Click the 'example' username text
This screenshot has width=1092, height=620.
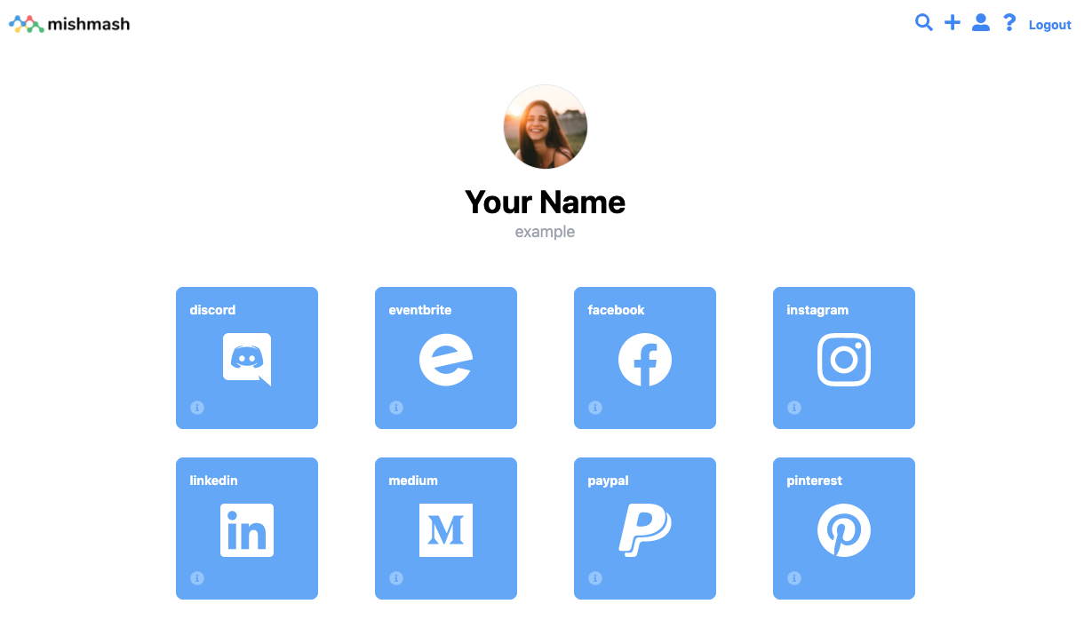(x=546, y=232)
